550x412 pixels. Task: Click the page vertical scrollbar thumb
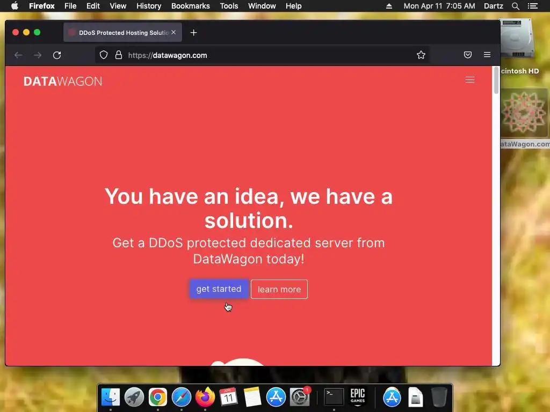(496, 80)
